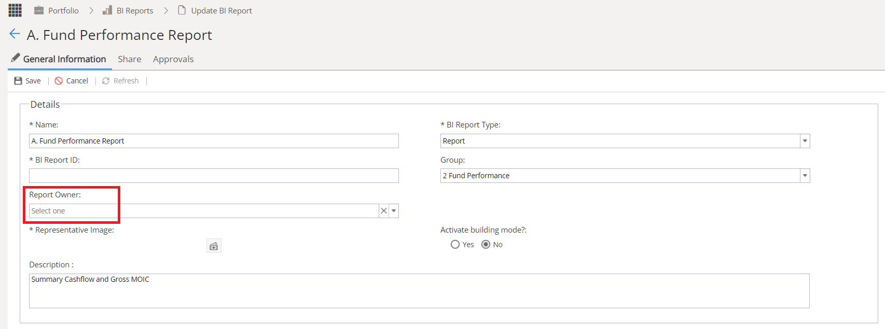Click the pencil icon on General Information

[x=16, y=58]
